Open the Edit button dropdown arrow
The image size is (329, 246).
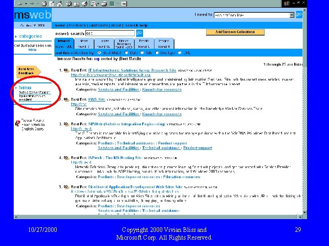click(118, 4)
